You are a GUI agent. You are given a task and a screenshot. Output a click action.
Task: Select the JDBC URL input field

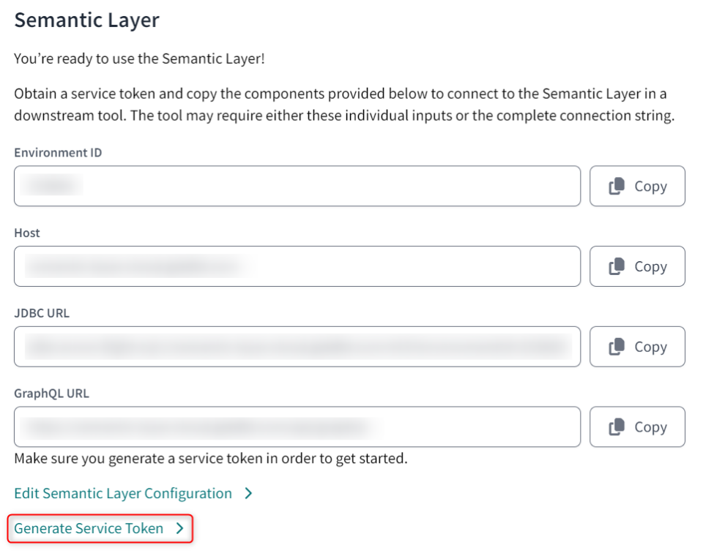(297, 346)
